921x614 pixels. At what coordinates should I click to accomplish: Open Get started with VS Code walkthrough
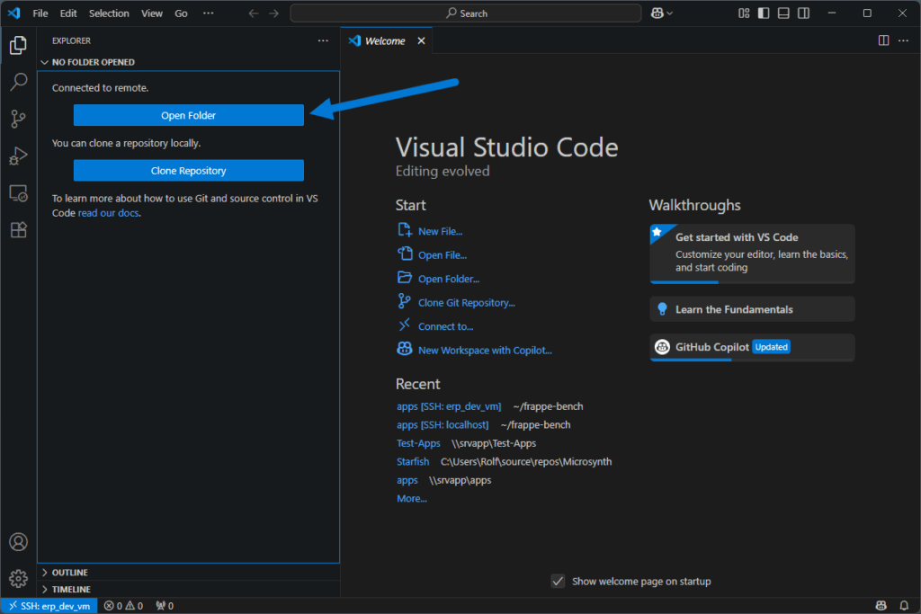(752, 253)
